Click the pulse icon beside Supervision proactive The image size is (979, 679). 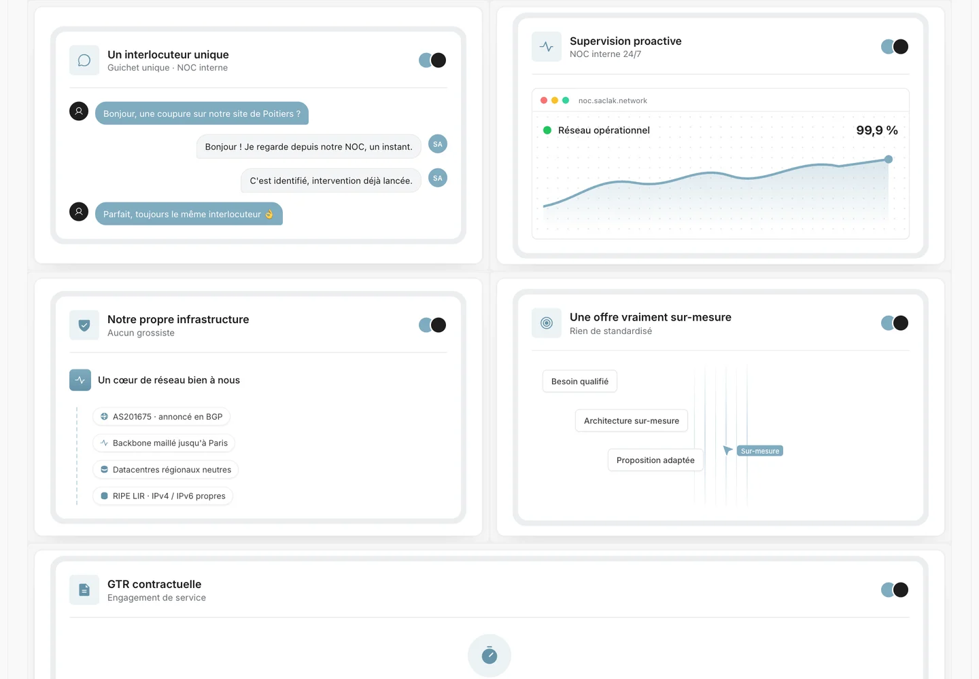(547, 47)
